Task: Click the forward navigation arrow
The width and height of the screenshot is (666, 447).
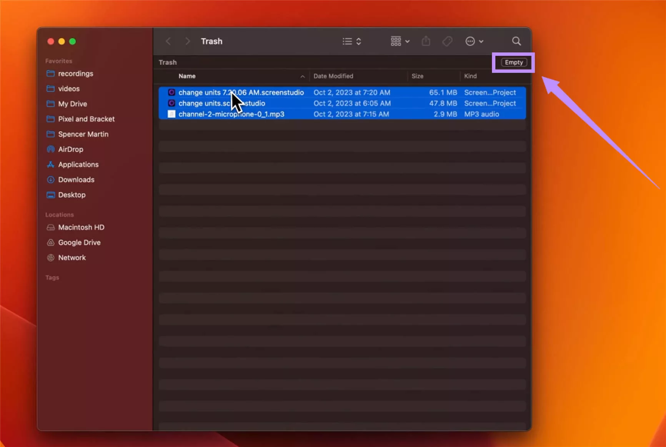Action: point(187,41)
